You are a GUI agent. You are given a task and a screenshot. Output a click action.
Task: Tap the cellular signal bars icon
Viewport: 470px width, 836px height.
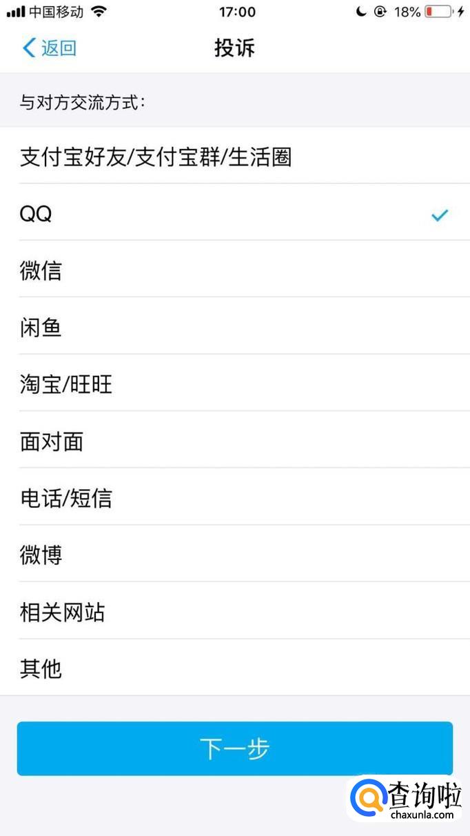coord(16,12)
